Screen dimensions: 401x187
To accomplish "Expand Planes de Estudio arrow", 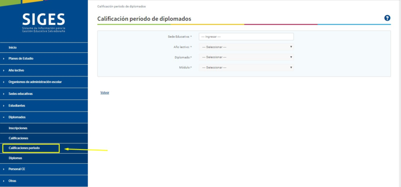I will [x=4, y=59].
